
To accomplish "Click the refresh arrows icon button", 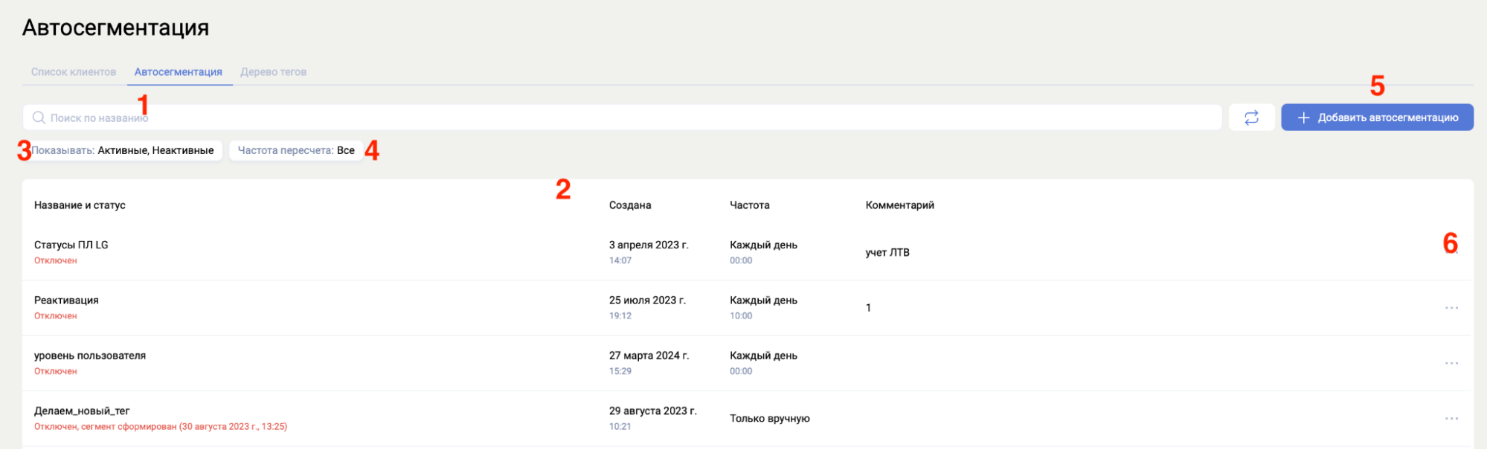I will click(x=1251, y=118).
